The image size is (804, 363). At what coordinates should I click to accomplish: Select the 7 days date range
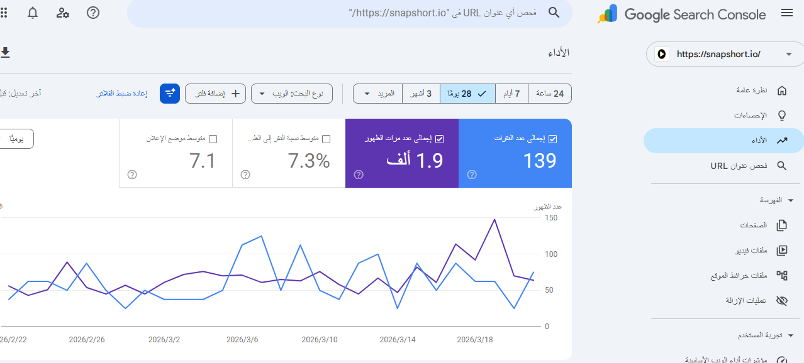click(511, 94)
